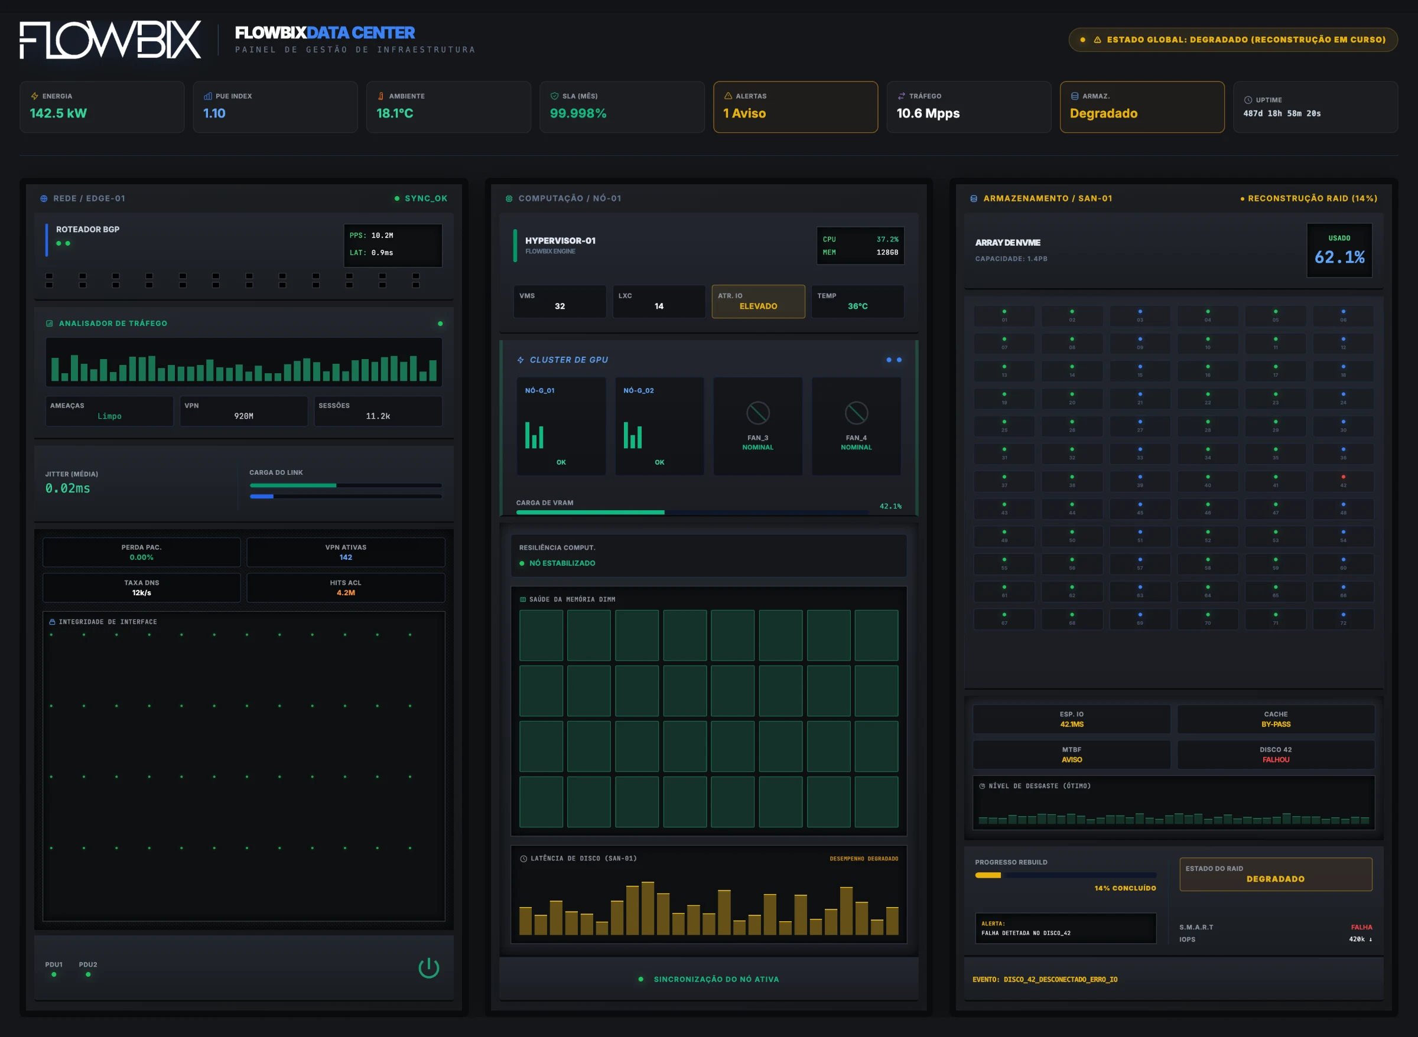This screenshot has width=1418, height=1037.
Task: Click the warning triangle on Alertas card
Action: click(728, 96)
